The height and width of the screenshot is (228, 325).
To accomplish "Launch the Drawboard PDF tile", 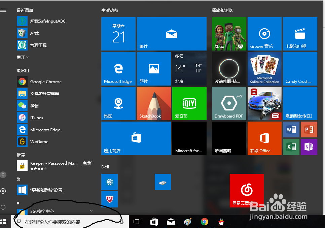I will [229, 103].
